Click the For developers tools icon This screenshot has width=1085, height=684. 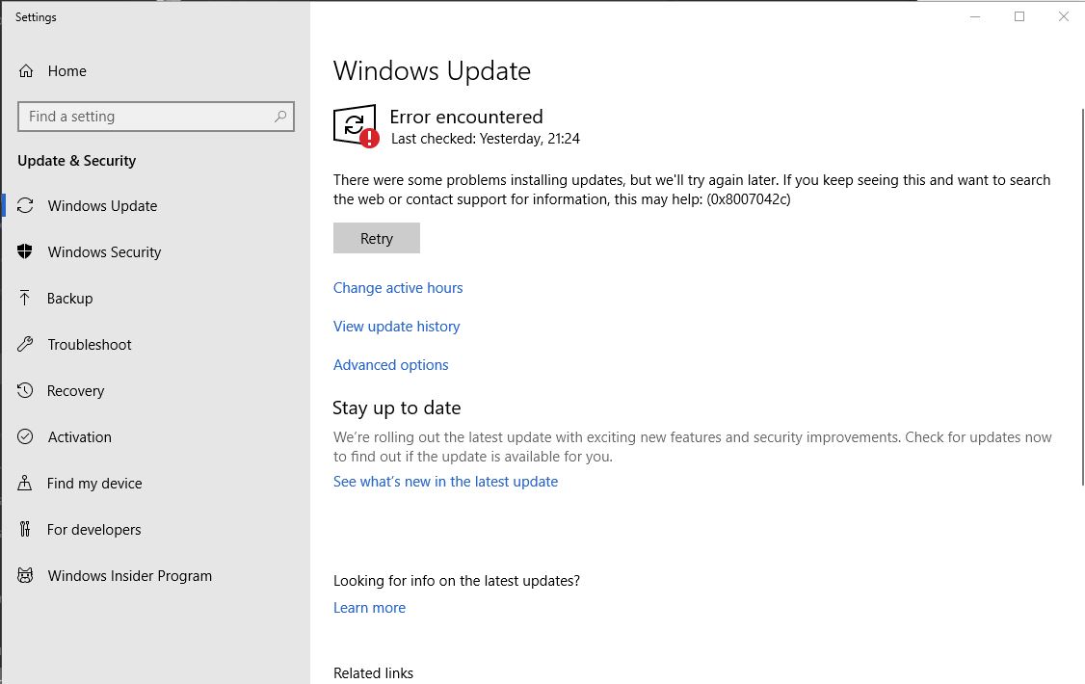click(25, 529)
